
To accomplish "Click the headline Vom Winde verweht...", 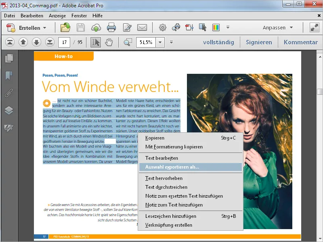I will (x=110, y=87).
